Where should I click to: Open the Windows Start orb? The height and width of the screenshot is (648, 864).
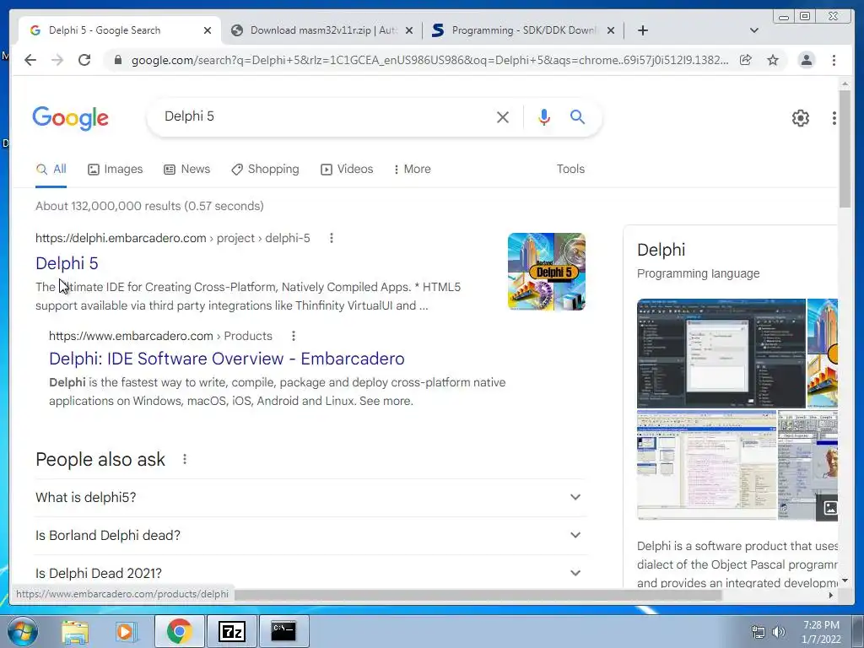coord(23,631)
